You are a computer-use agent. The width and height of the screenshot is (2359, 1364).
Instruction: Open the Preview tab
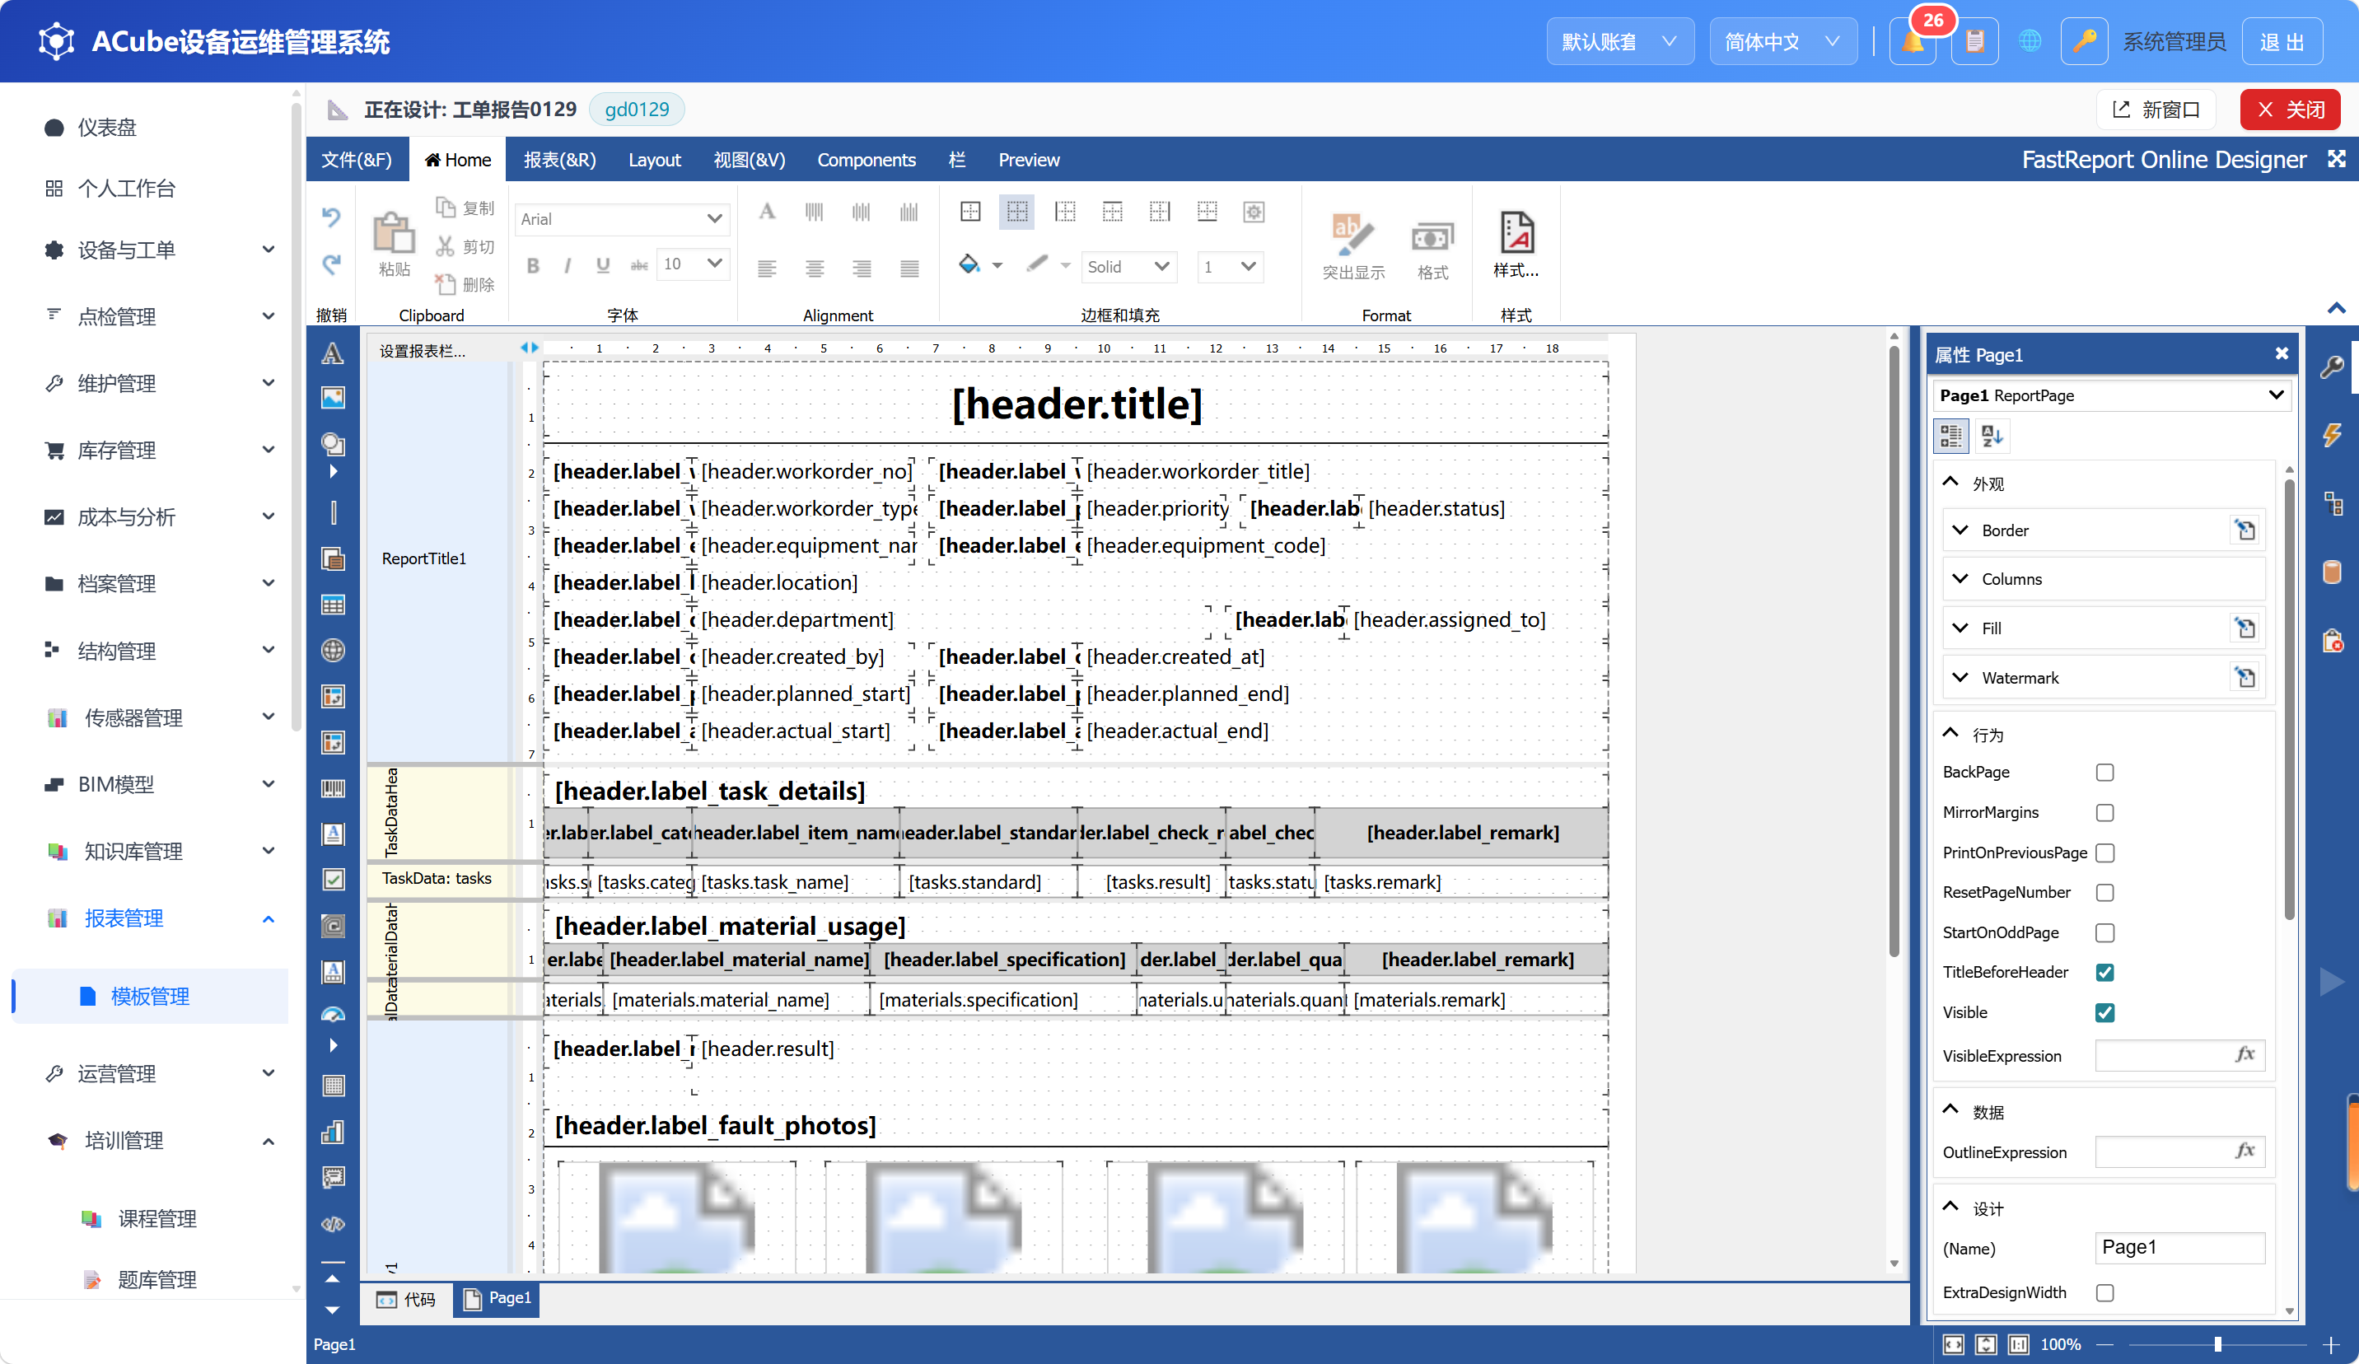[x=1029, y=160]
